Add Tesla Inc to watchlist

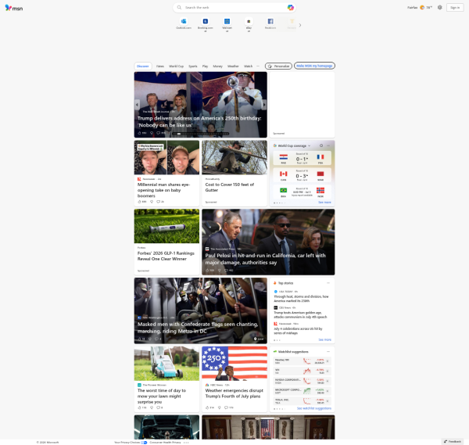[x=328, y=401]
